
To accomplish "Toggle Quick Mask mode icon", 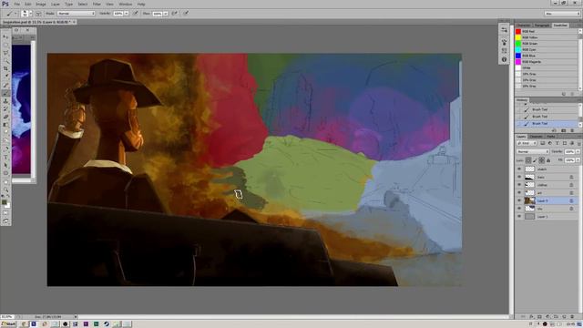I will pos(5,213).
